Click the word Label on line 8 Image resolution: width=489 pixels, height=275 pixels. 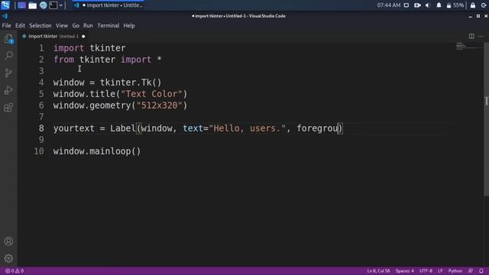tap(123, 128)
